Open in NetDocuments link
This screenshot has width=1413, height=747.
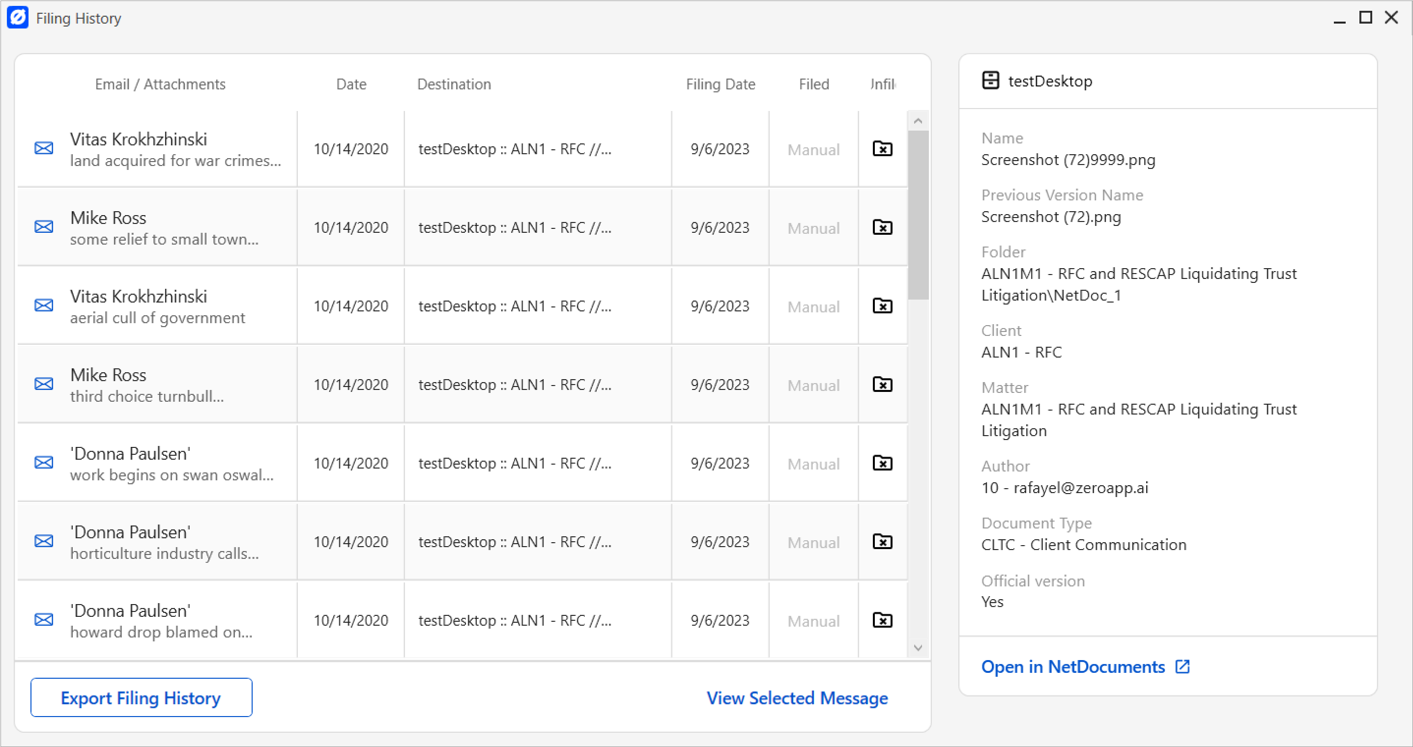tap(1072, 666)
